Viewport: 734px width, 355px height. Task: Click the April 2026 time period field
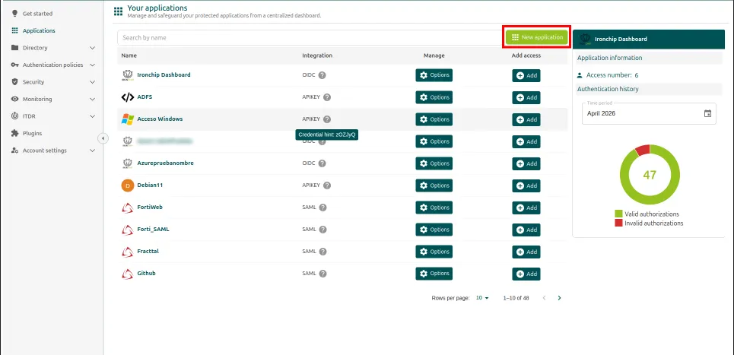(x=649, y=114)
